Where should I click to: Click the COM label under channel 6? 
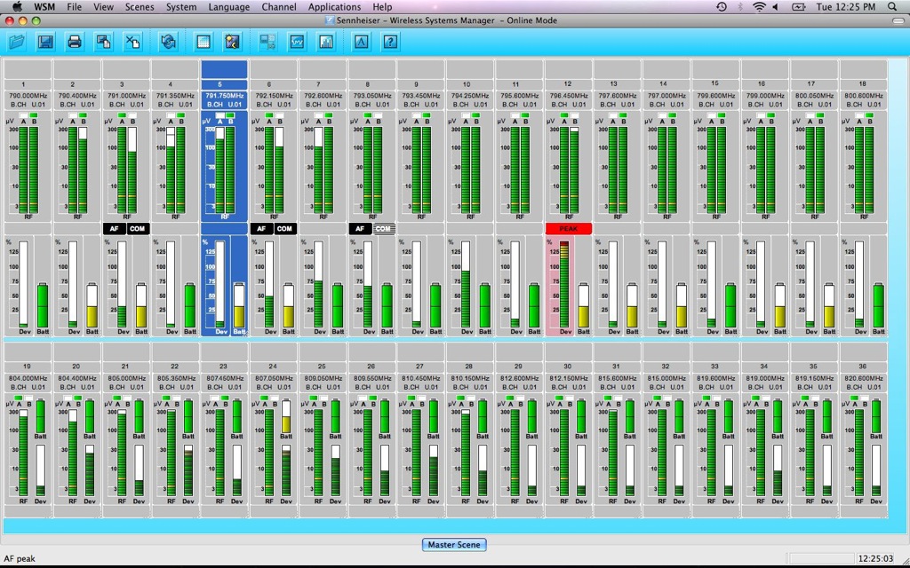pyautogui.click(x=284, y=229)
